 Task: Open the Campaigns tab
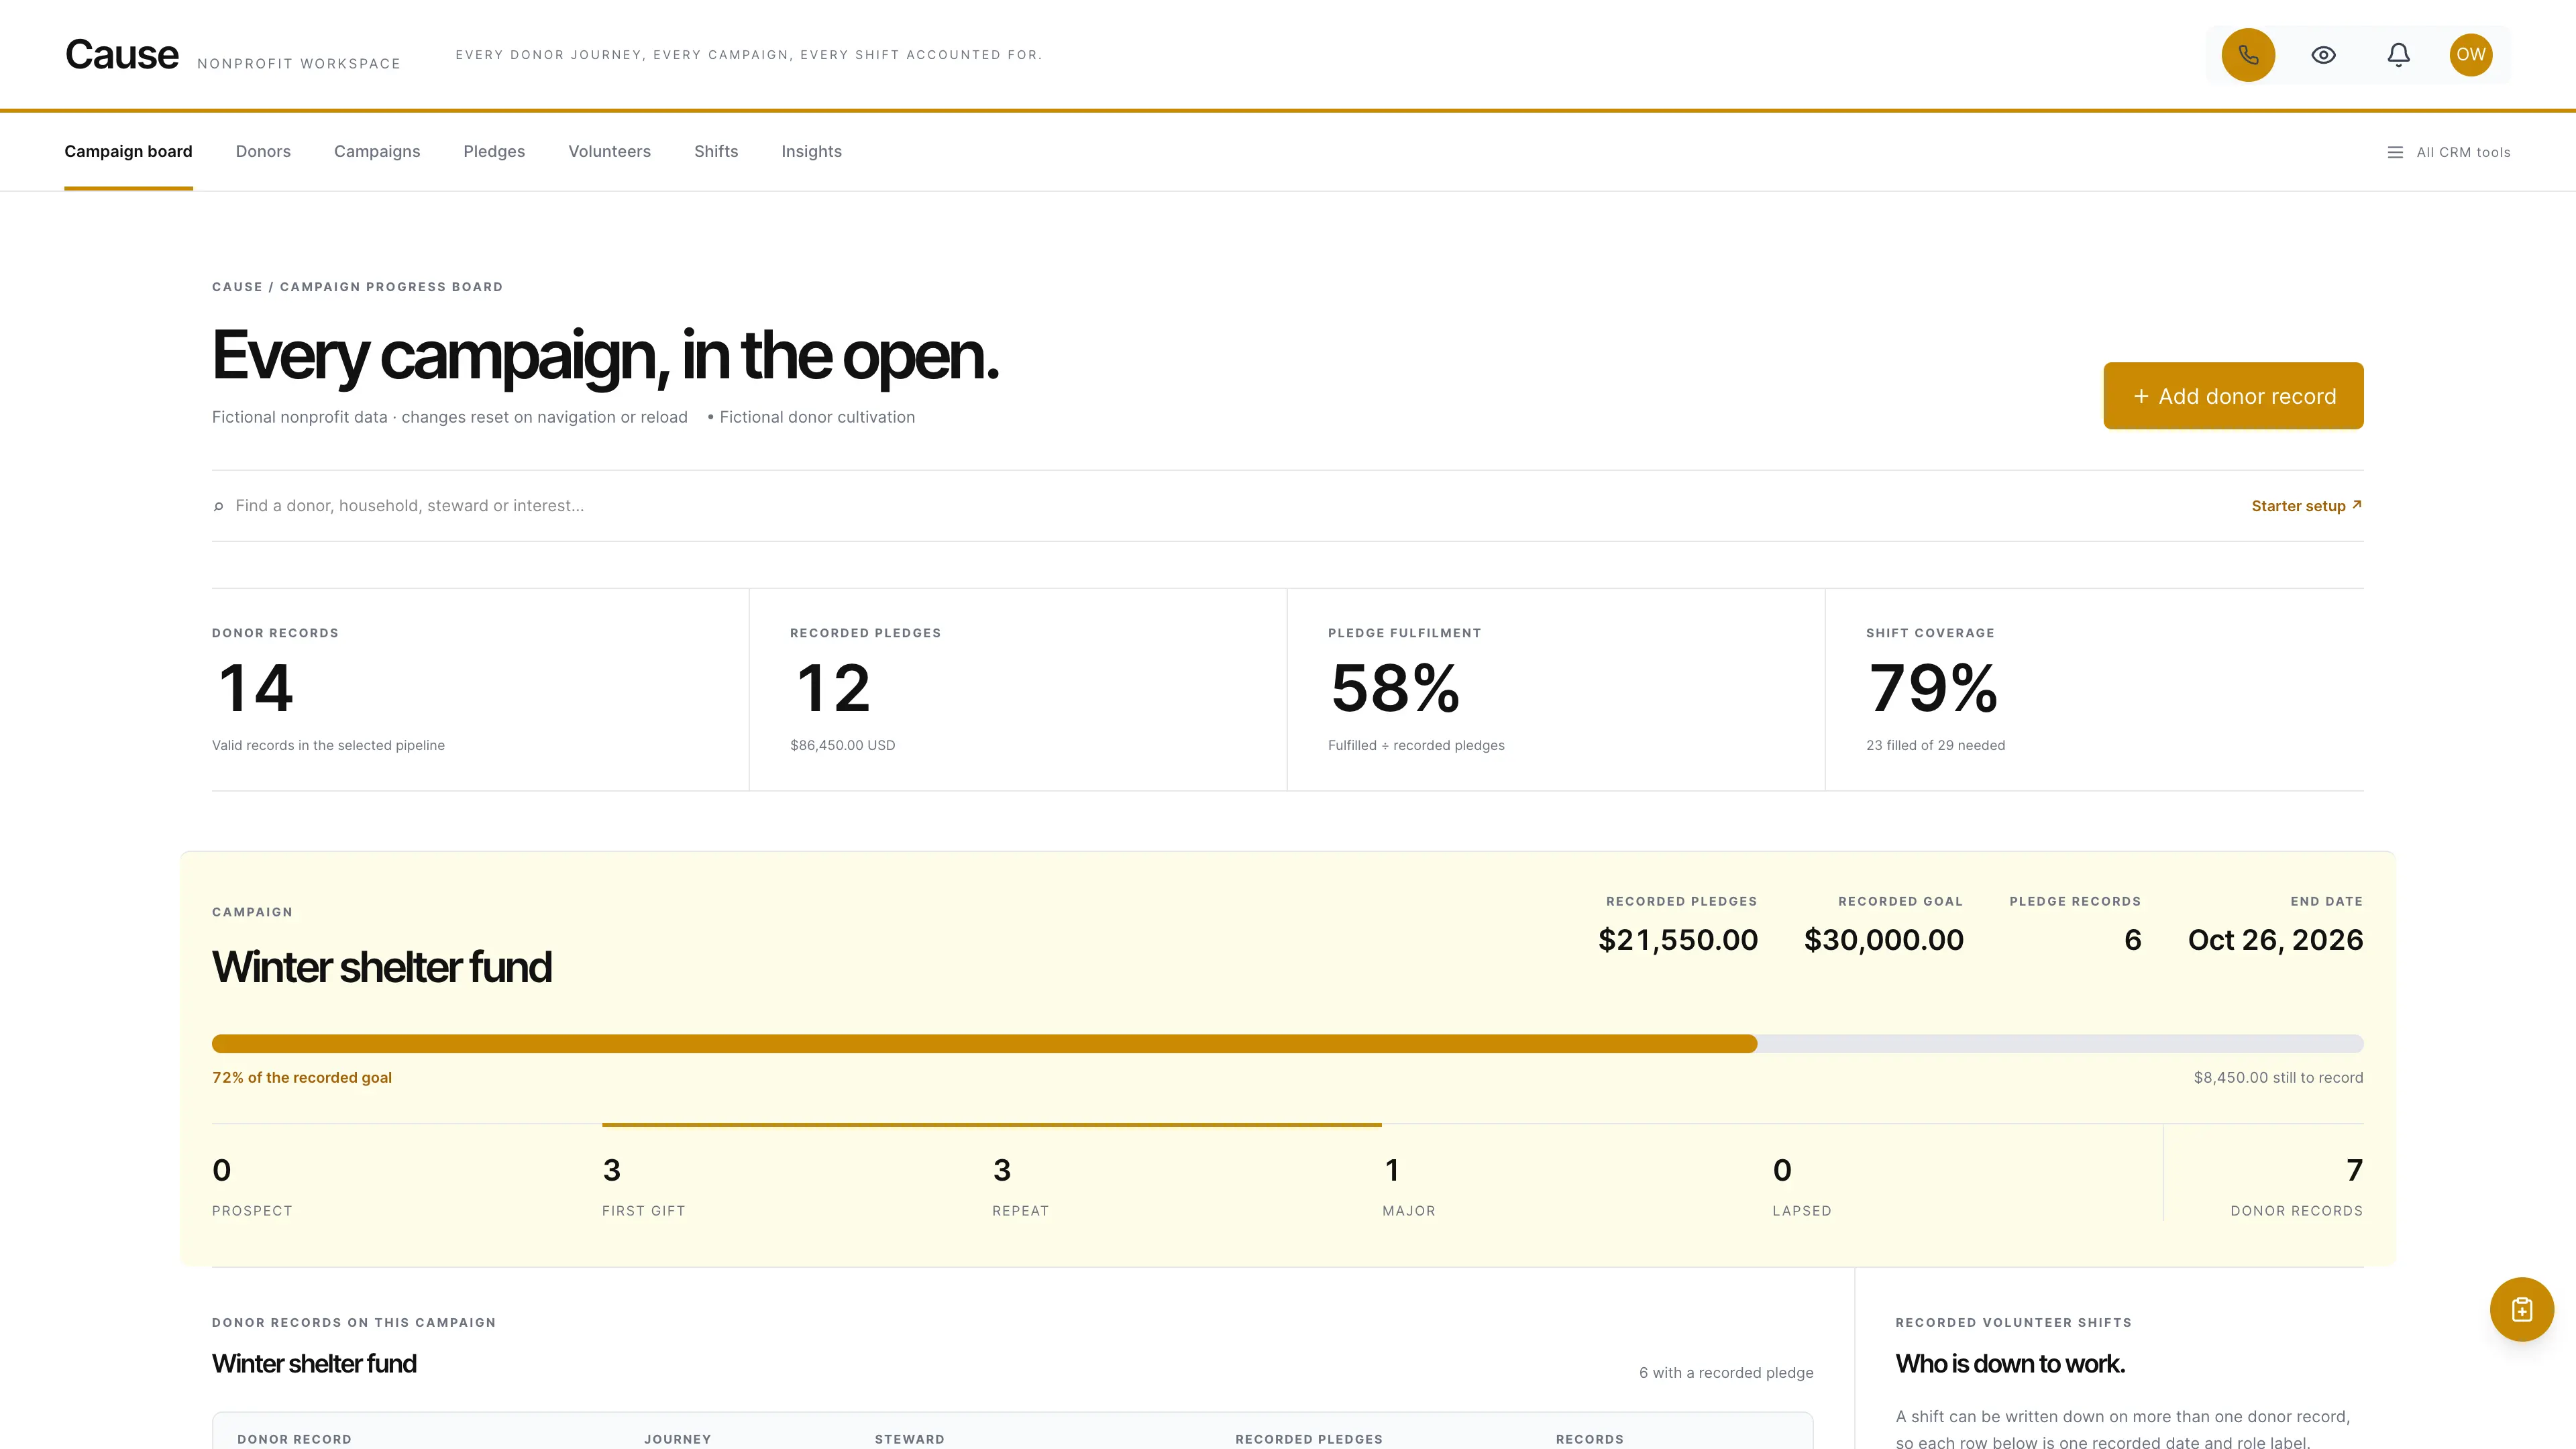[377, 152]
